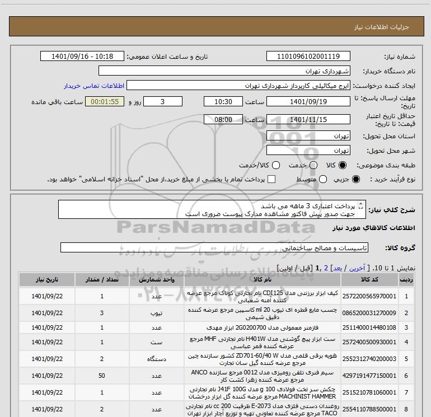Click the deadline time field 10:30

click(223, 101)
